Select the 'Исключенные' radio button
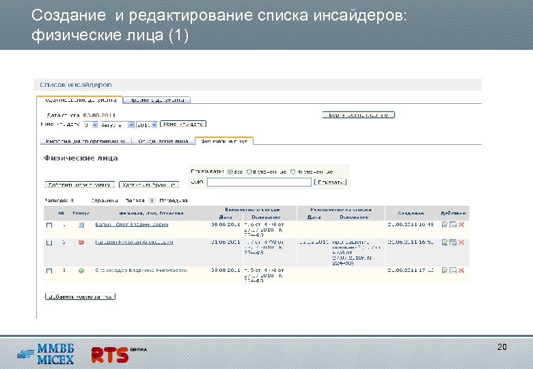The height and width of the screenshot is (369, 533). [x=292, y=172]
